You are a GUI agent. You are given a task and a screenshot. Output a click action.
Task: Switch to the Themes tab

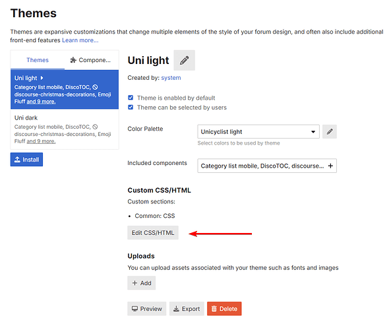[x=38, y=60]
